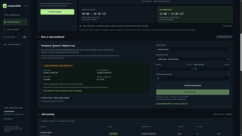Click Queue this plan button
This screenshot has height=136, width=242.
click(193, 92)
